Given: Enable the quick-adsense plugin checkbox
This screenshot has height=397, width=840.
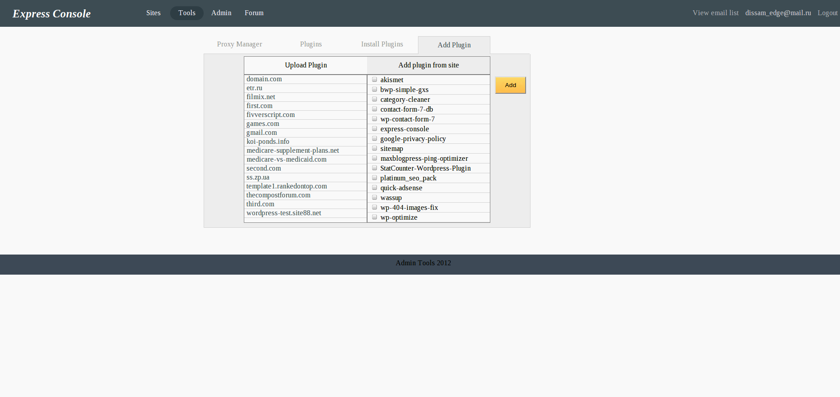Looking at the screenshot, I should point(375,188).
